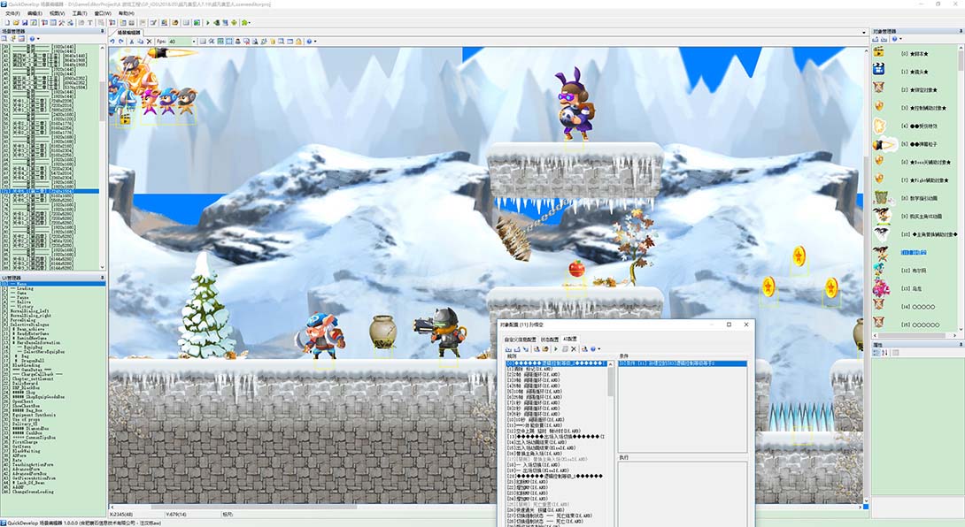Select the film strip thumbnail of object [0]

coord(879,52)
